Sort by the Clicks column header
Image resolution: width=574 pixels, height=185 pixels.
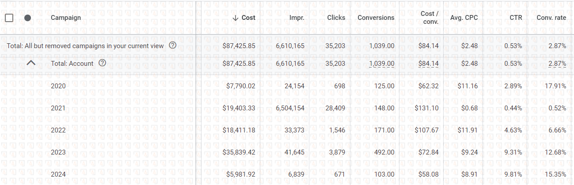coord(336,18)
